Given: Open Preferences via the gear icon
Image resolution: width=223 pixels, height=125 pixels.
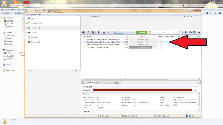Looking at the screenshot, I should (199, 32).
